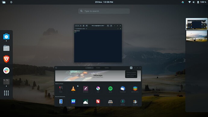The image size is (208, 117).
Task: Open the Inkscape featured banner
Action: coord(98,76)
